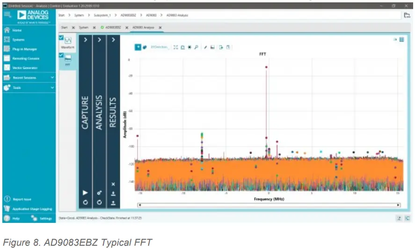Click the AD9083EBZ breadcrumb

pos(128,15)
